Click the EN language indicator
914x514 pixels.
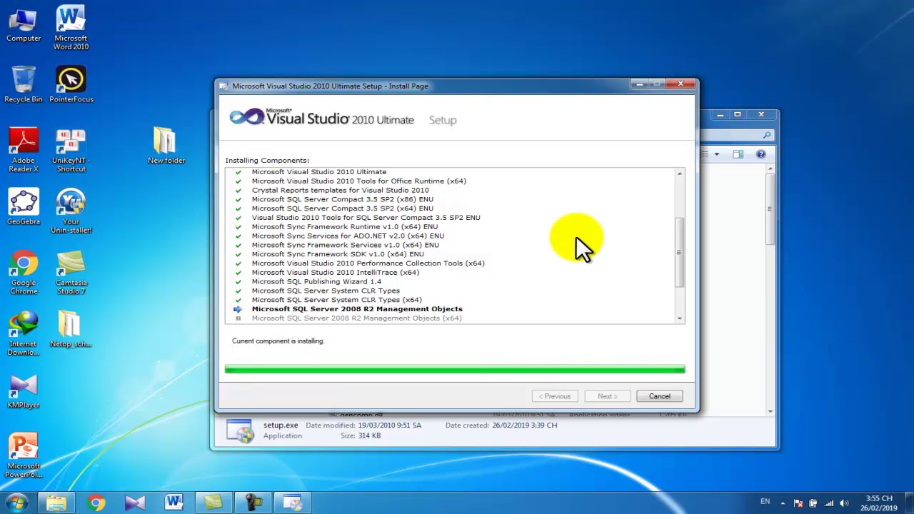[x=765, y=502]
